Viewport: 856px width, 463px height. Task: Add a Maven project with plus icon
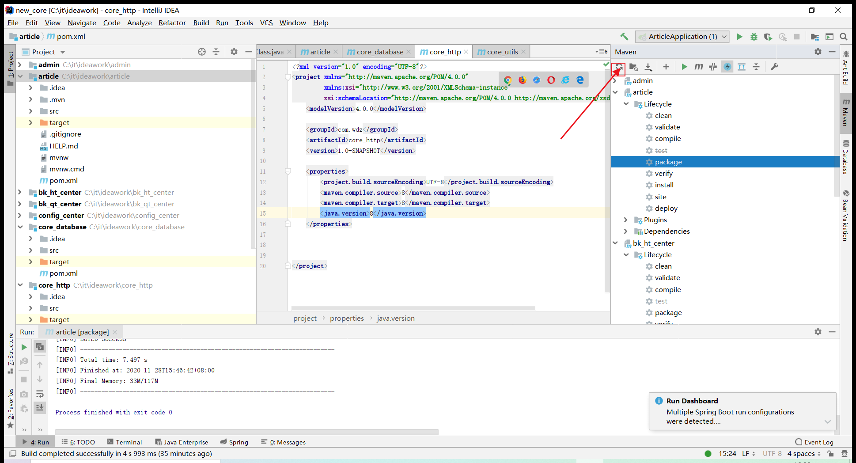point(666,67)
